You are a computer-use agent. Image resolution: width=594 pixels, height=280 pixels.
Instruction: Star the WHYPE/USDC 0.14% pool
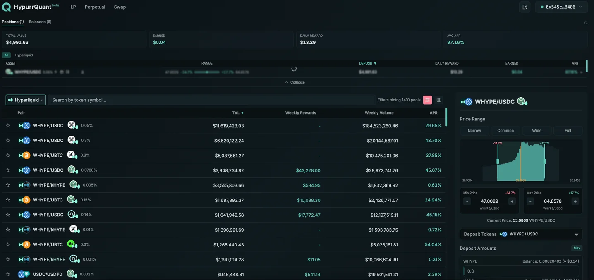(x=8, y=215)
